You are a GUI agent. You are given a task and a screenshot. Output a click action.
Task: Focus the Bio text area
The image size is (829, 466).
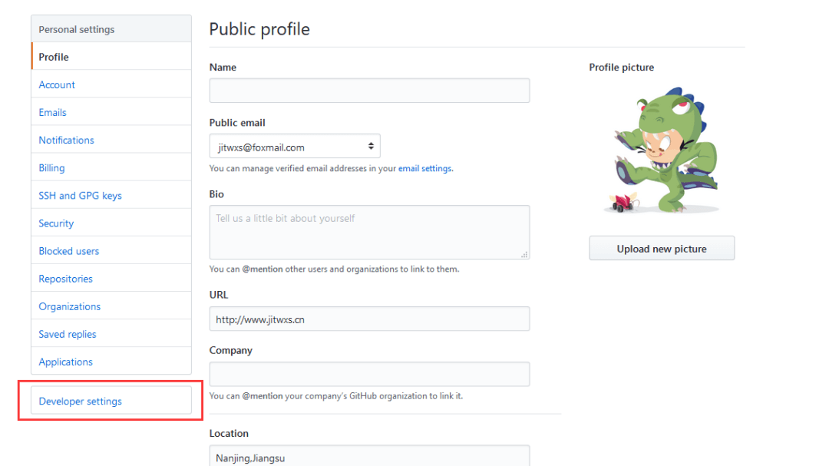coord(369,232)
